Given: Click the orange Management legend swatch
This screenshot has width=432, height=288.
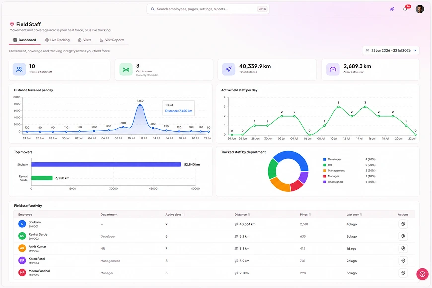Looking at the screenshot, I should pos(325,171).
